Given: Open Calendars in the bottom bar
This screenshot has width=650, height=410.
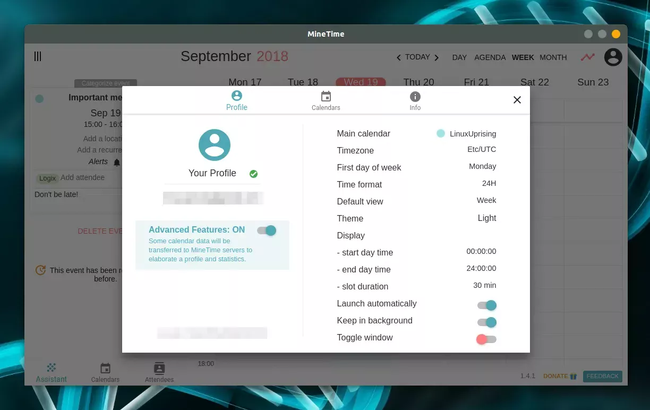Looking at the screenshot, I should click(105, 373).
